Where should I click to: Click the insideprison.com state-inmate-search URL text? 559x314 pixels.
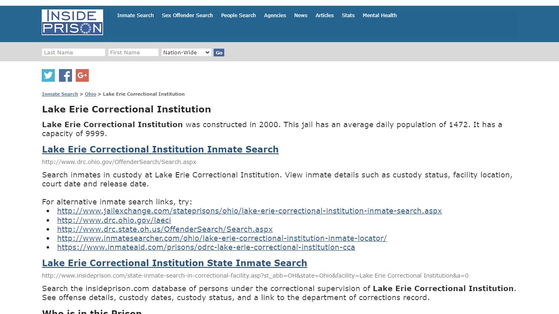click(x=255, y=276)
